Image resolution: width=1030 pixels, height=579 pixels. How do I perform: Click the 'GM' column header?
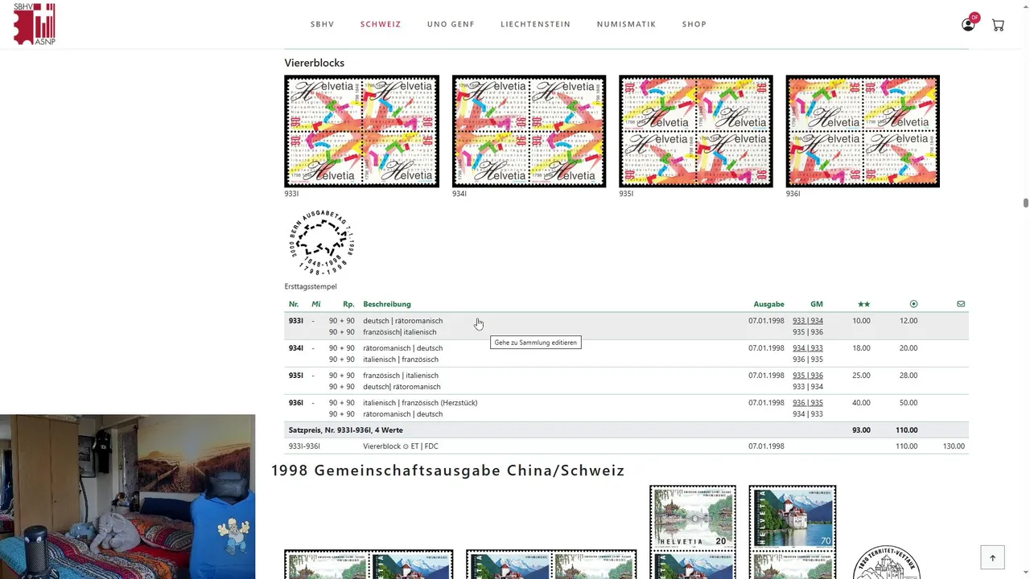[x=817, y=304]
